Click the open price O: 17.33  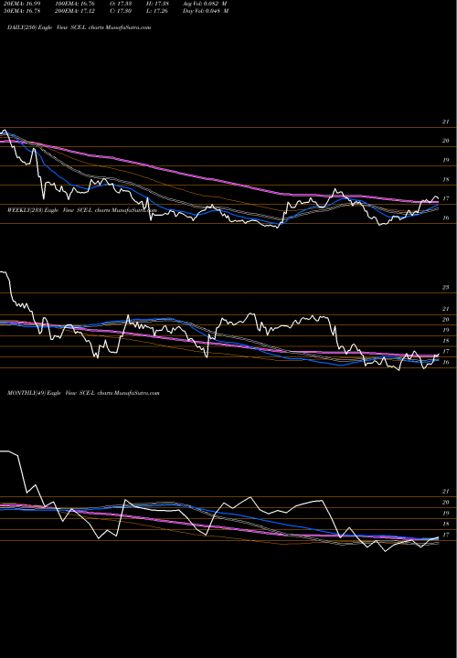(121, 4)
